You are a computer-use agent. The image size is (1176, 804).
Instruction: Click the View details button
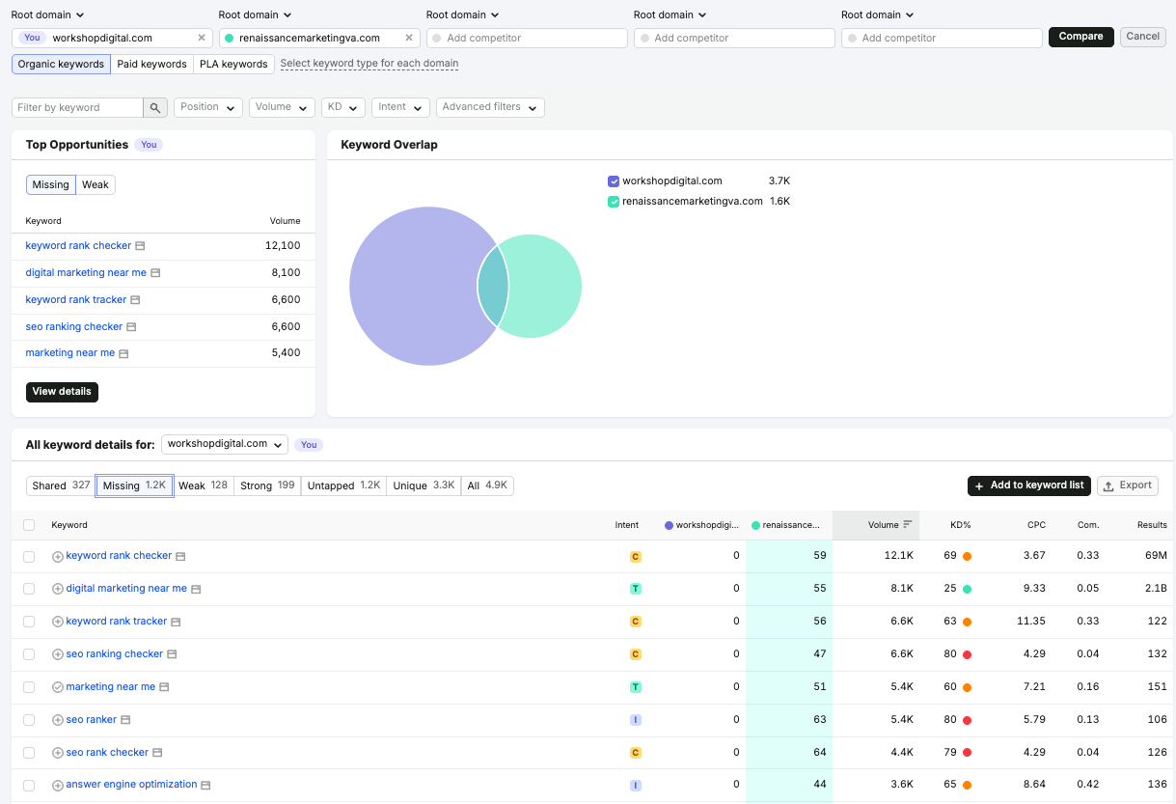pyautogui.click(x=62, y=392)
